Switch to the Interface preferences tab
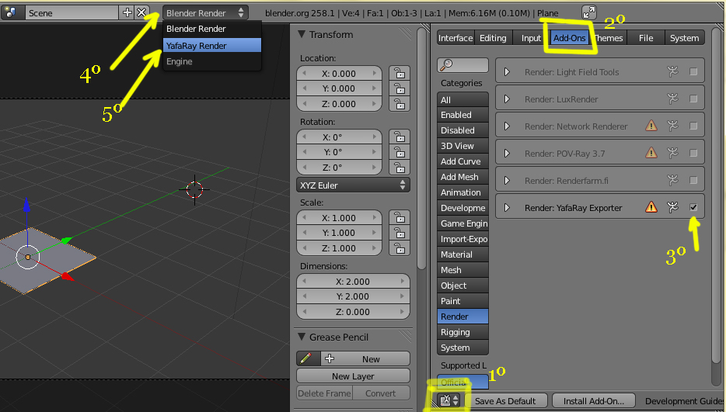This screenshot has height=412, width=726. coord(455,38)
